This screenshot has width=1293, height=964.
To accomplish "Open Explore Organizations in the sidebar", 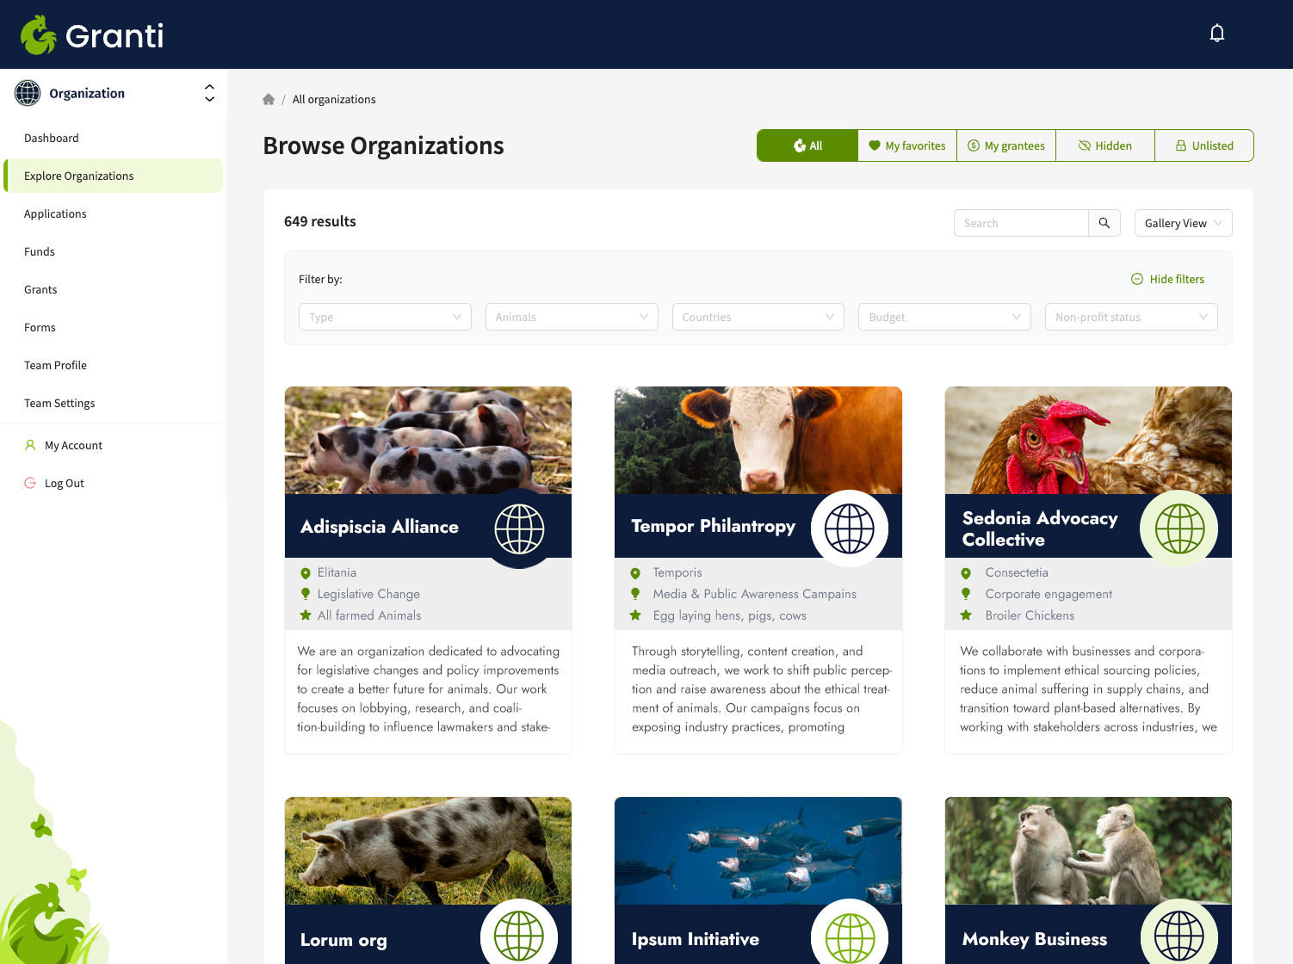I will tap(78, 176).
